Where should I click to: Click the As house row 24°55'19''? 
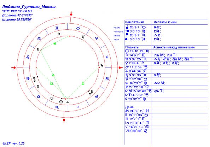(x=137, y=111)
